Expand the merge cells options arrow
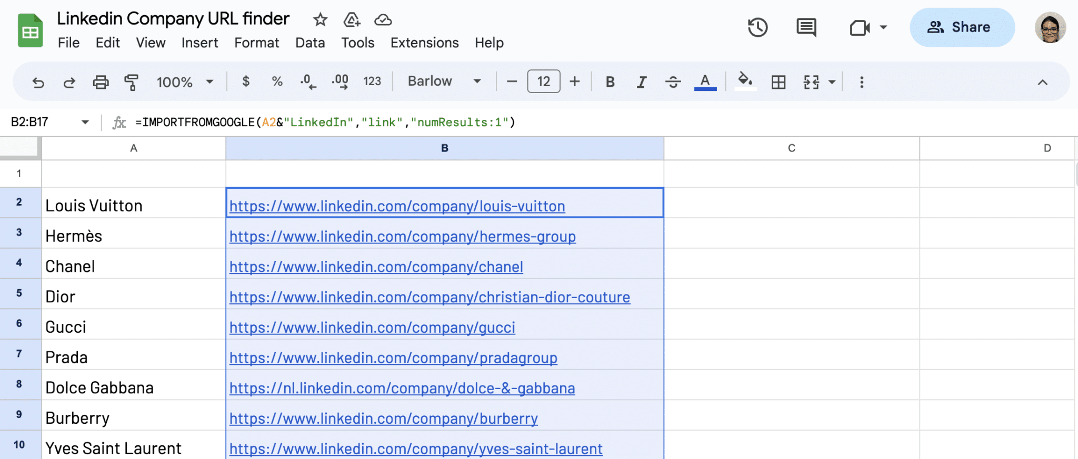This screenshot has width=1078, height=459. (x=832, y=82)
